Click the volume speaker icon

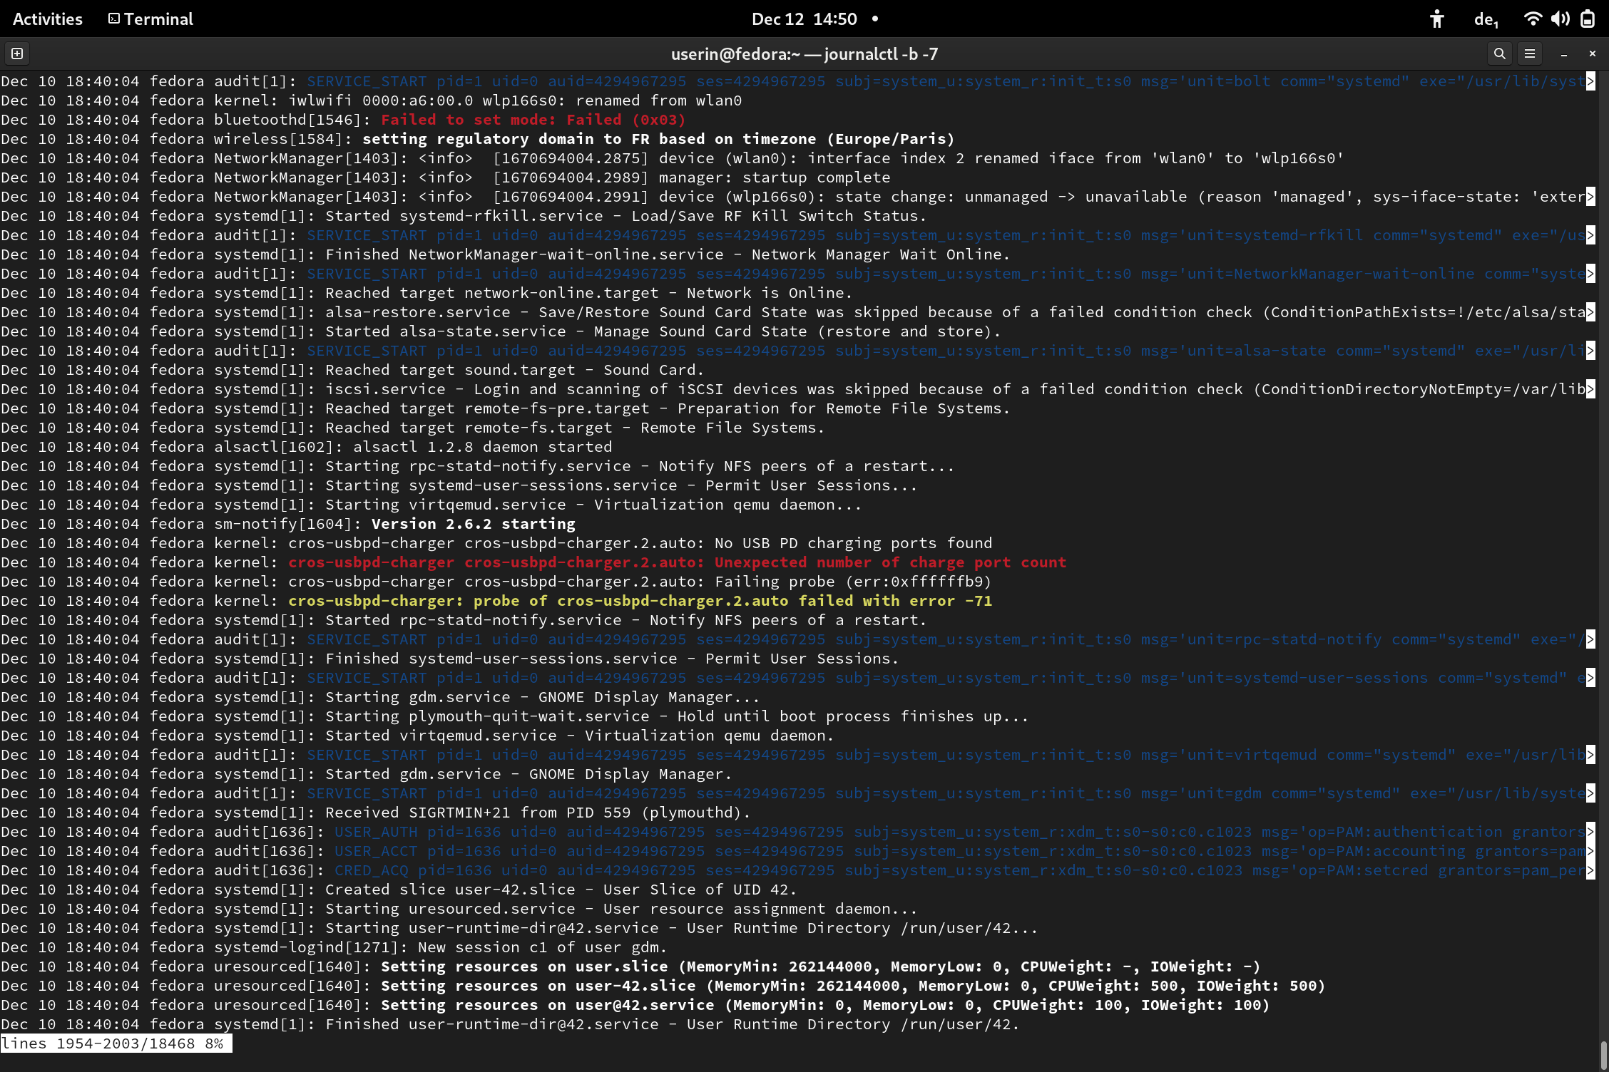pos(1560,19)
